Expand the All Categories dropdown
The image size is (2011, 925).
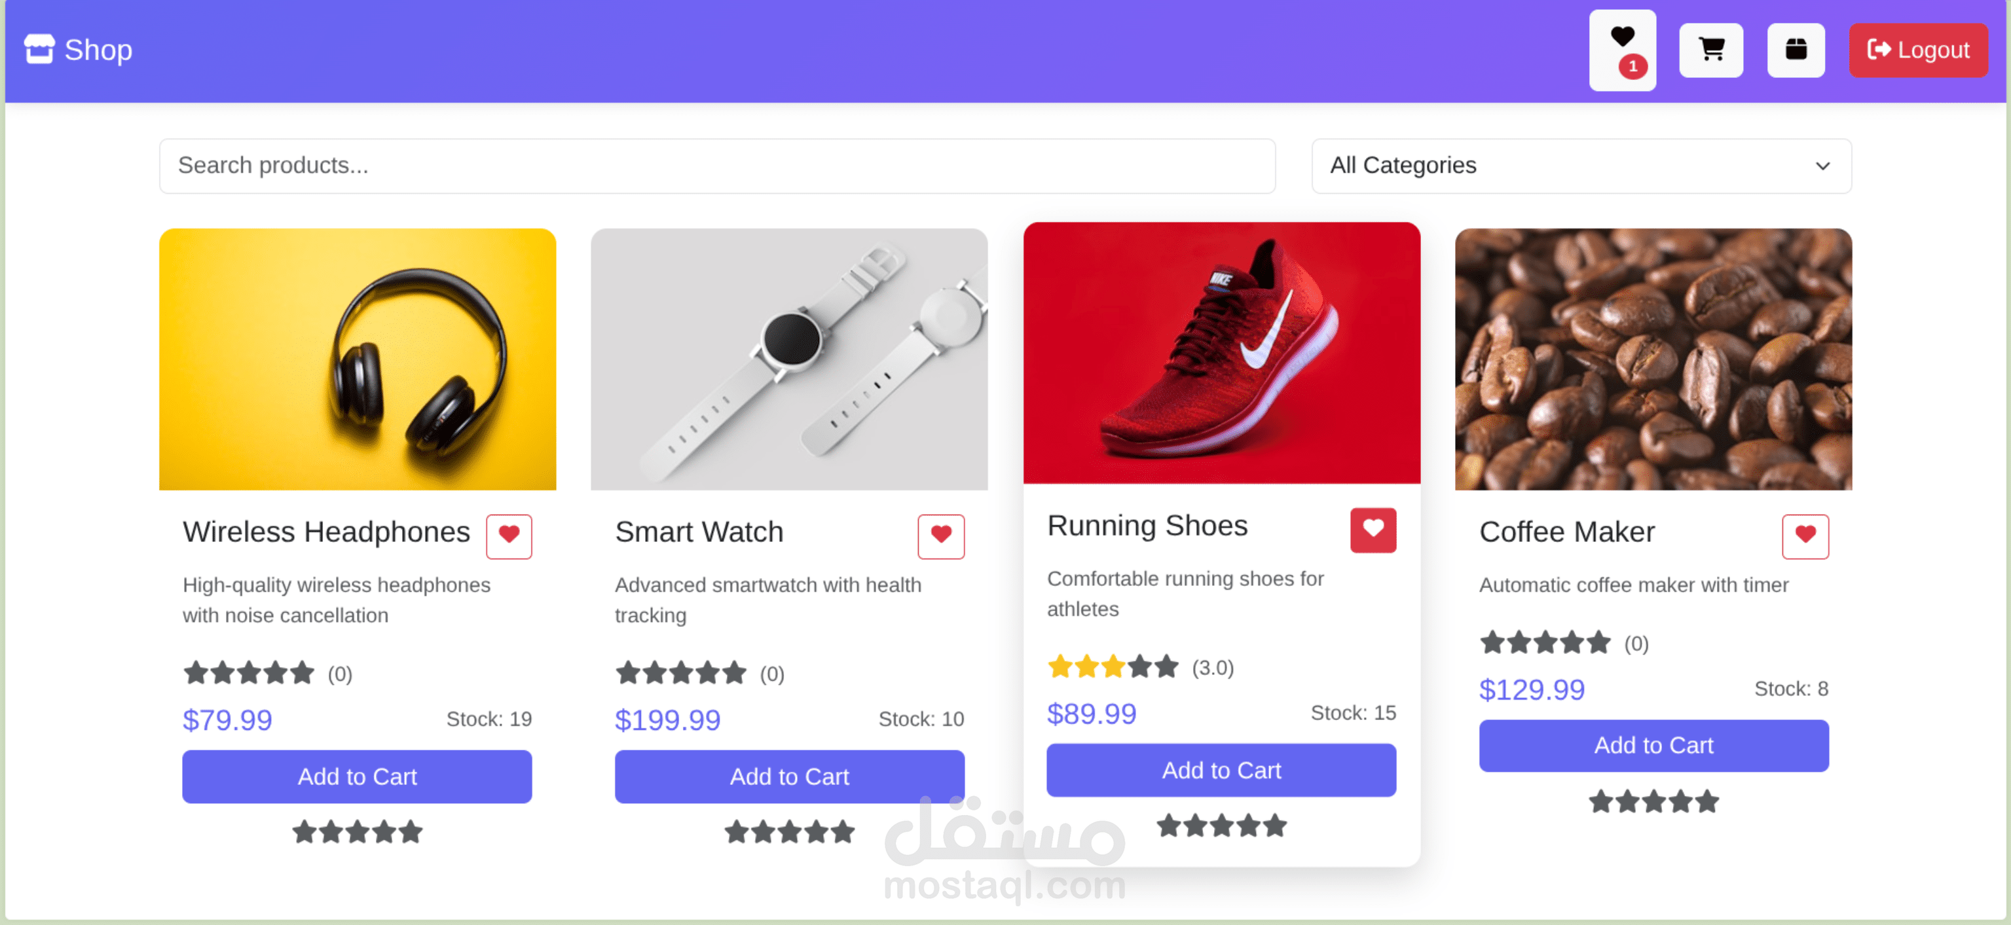1581,166
